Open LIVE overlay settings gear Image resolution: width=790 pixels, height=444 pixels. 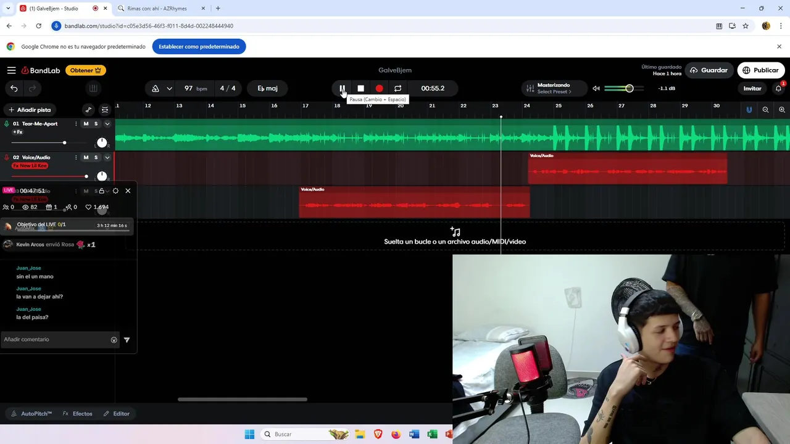click(115, 191)
